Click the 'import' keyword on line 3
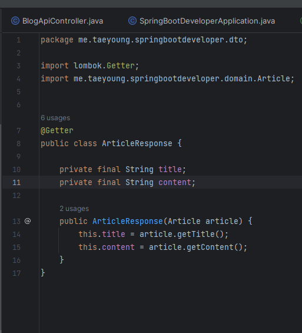 (55, 66)
